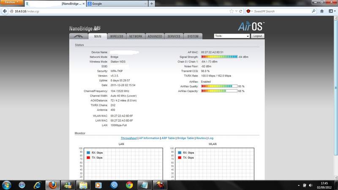
Task: Go to the Firefox home page icon
Action: [x=322, y=11]
